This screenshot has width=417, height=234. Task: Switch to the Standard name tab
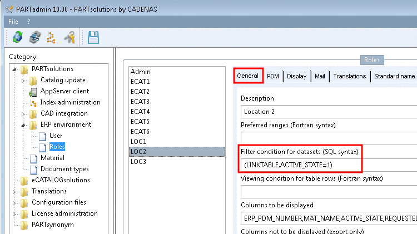coord(394,76)
